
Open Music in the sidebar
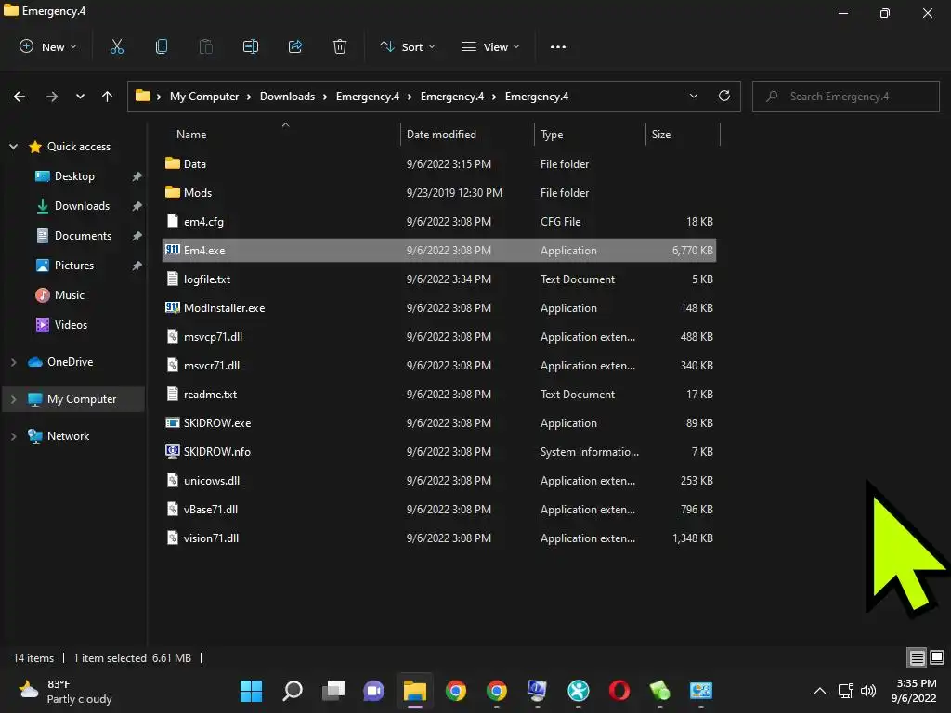tap(69, 295)
